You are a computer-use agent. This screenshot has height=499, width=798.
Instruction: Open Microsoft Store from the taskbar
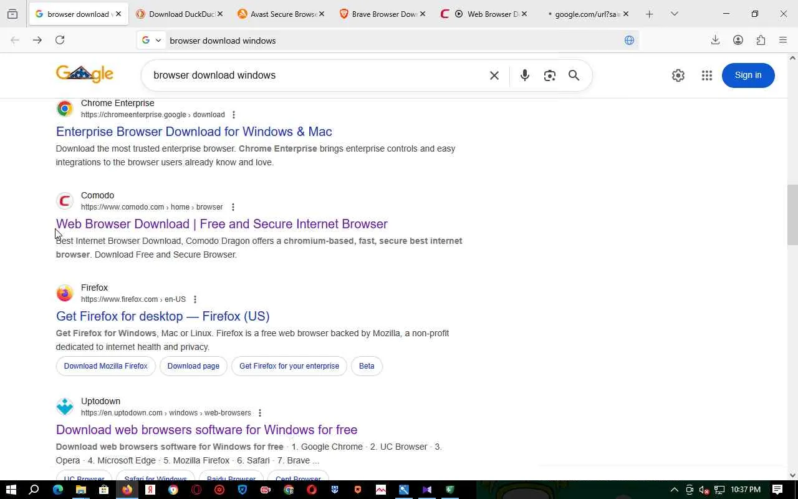pos(104,490)
